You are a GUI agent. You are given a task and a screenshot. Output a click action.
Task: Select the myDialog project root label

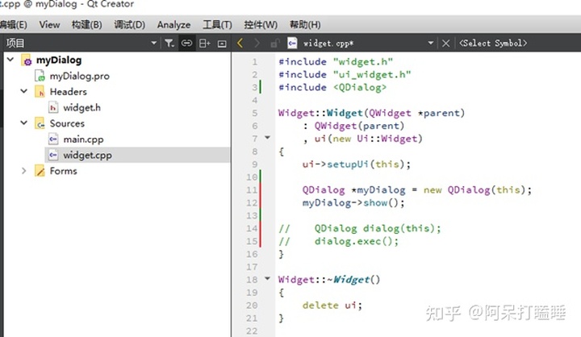click(59, 60)
